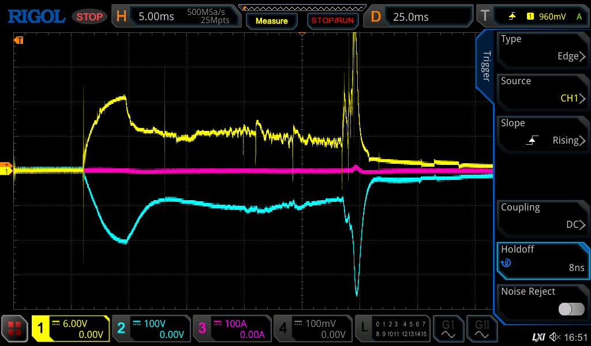Viewport: 591px width, 346px height.
Task: Expand the Coupling DC selector
Action: 542,216
